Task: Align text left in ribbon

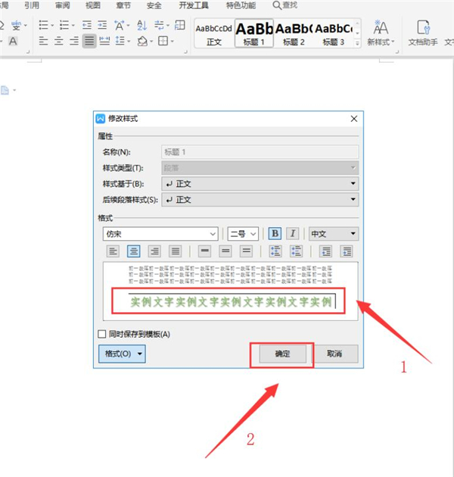Action: coord(43,41)
